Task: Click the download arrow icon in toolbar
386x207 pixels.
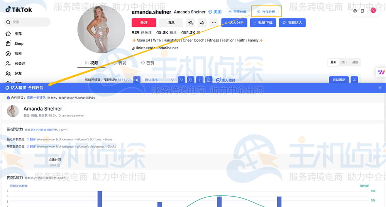Action: point(200,80)
